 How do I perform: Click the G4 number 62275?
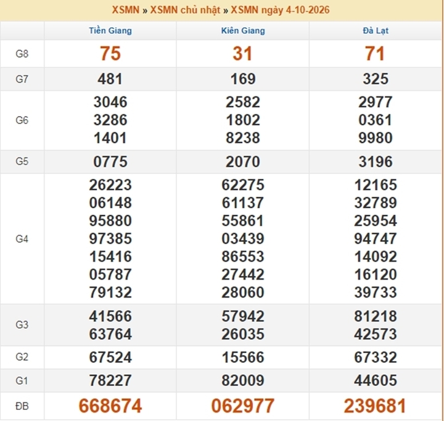point(243,185)
